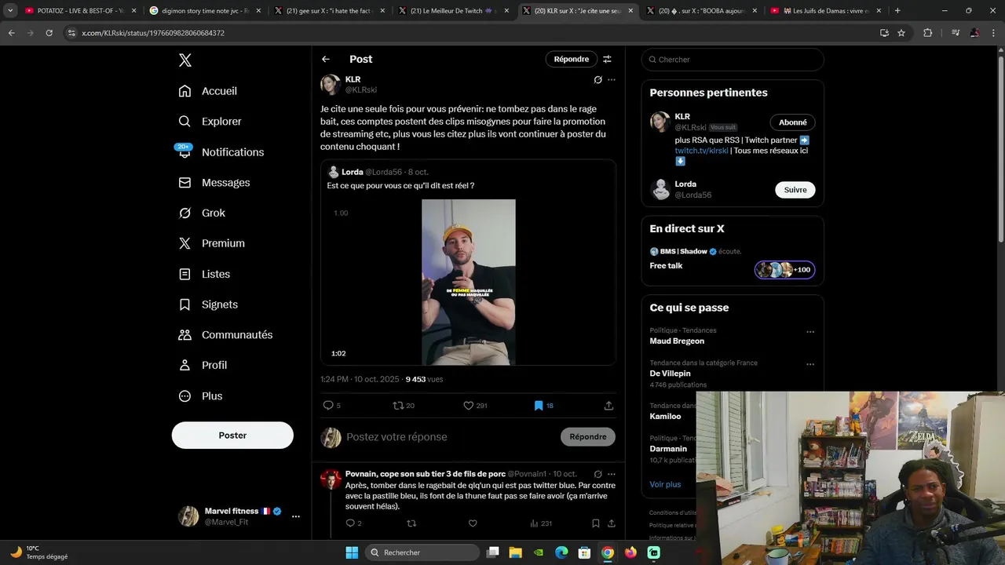Open the Windows Start menu
The width and height of the screenshot is (1005, 565).
pyautogui.click(x=352, y=552)
